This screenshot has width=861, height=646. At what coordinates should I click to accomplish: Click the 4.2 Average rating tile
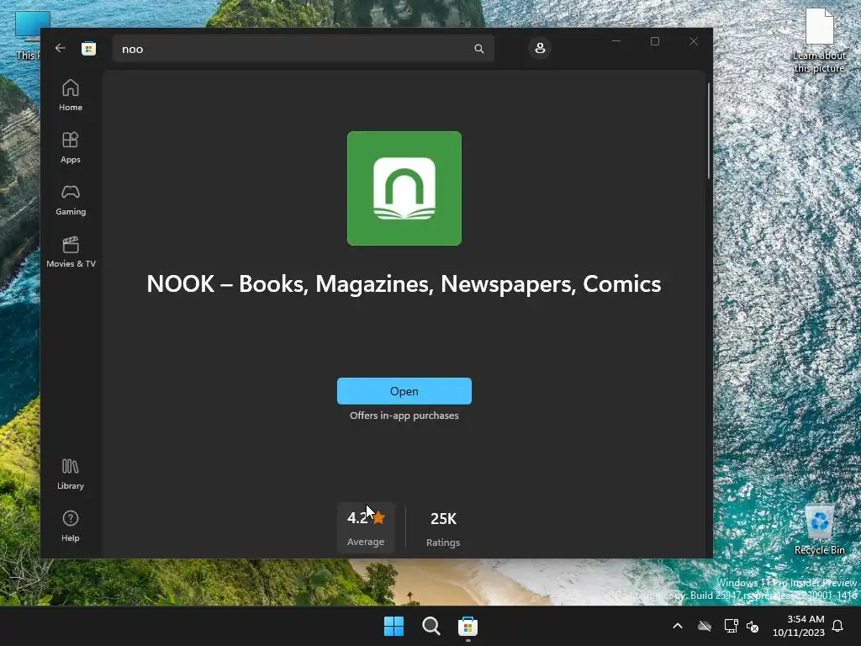[x=366, y=528]
